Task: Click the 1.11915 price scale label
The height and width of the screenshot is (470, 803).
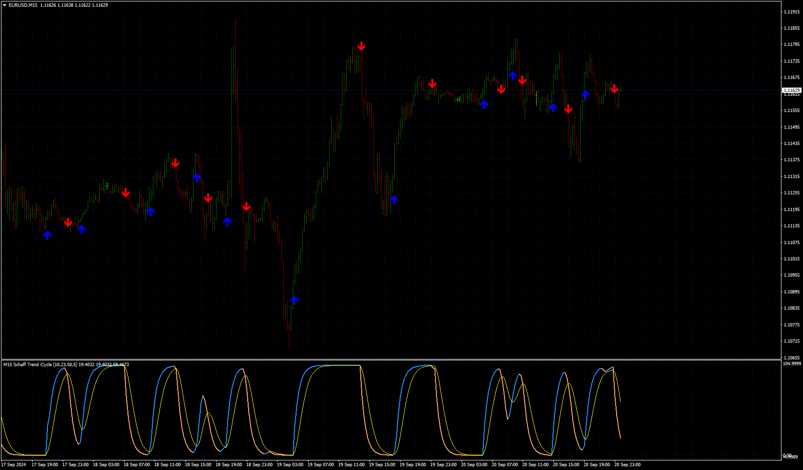Action: click(x=792, y=11)
